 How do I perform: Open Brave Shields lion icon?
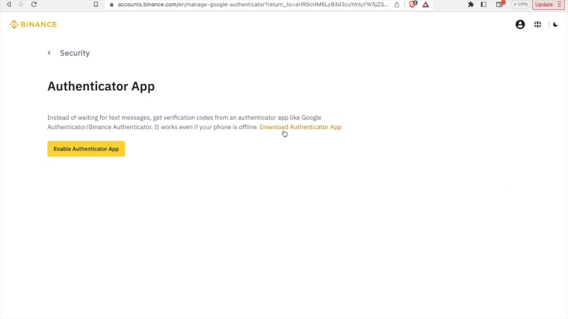coord(413,4)
